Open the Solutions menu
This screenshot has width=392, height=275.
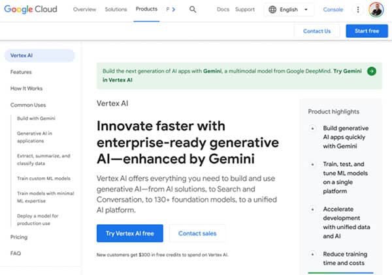point(116,10)
